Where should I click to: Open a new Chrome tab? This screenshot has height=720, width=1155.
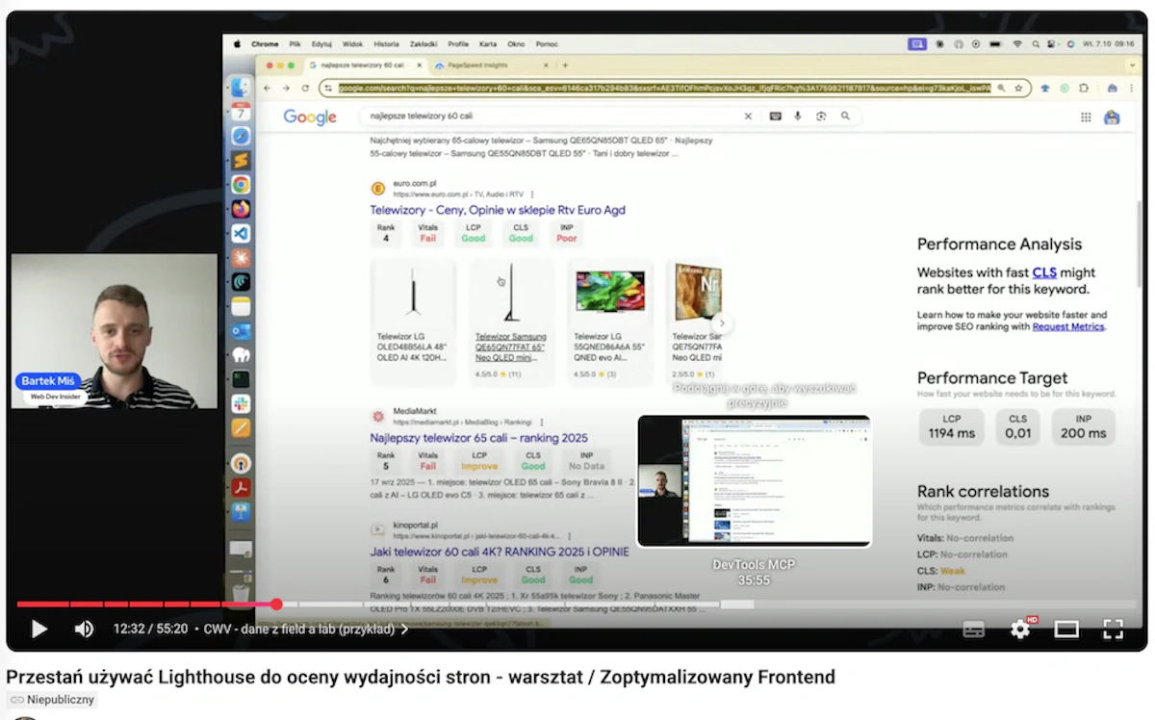point(565,64)
